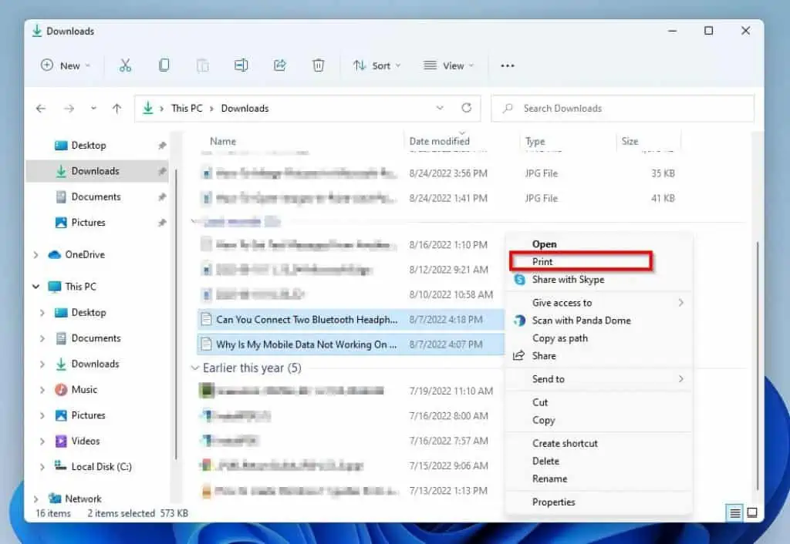
Task: Choose Share in context menu
Action: pos(544,356)
